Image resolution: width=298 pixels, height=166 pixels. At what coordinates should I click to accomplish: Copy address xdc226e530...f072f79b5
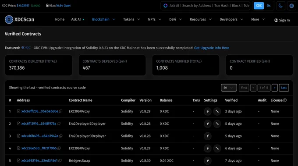click(x=59, y=148)
